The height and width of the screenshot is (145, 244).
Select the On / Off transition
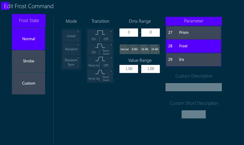[100, 36]
